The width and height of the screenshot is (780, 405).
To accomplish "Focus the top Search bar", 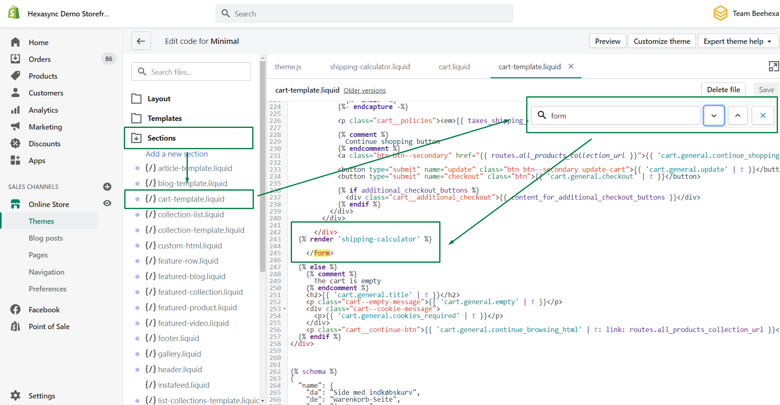I will [364, 14].
